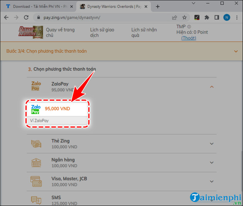This screenshot has height=206, width=243.
Task: Reload the page with the refresh icon
Action: (x=26, y=17)
